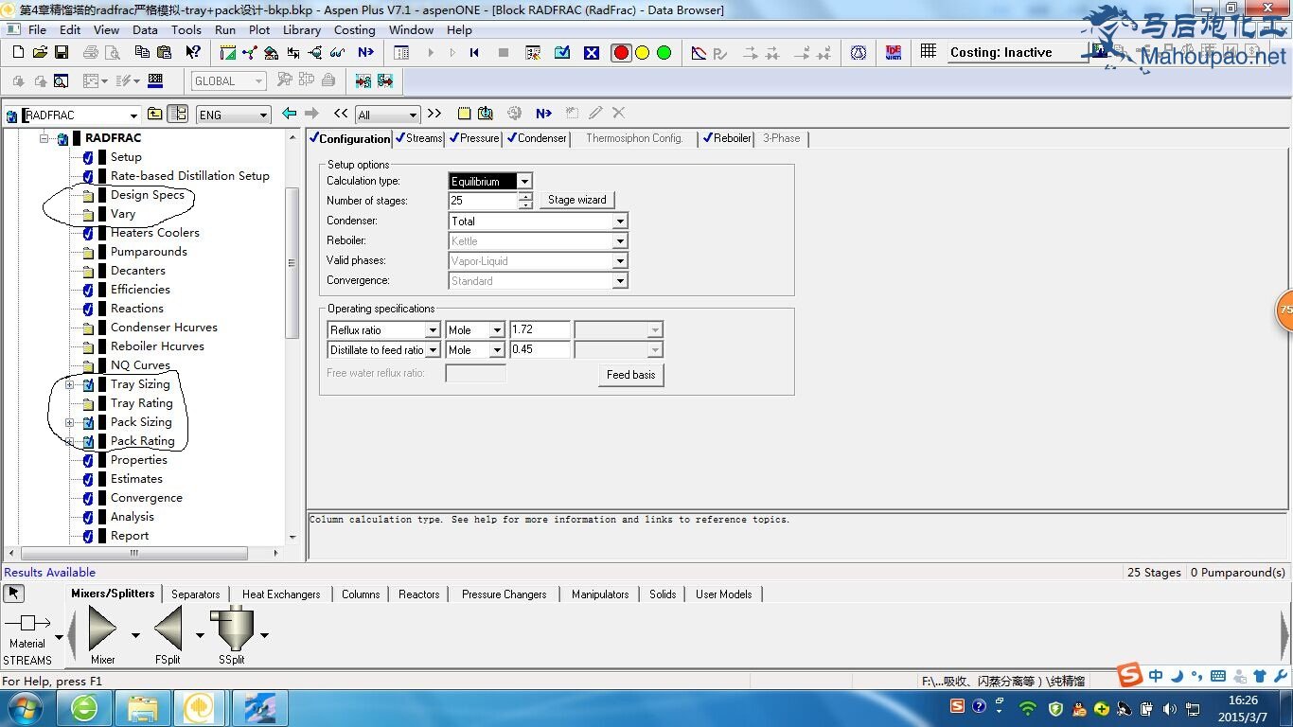Click the Open file folder icon
Screen dimensions: 1293x727
[x=39, y=53]
